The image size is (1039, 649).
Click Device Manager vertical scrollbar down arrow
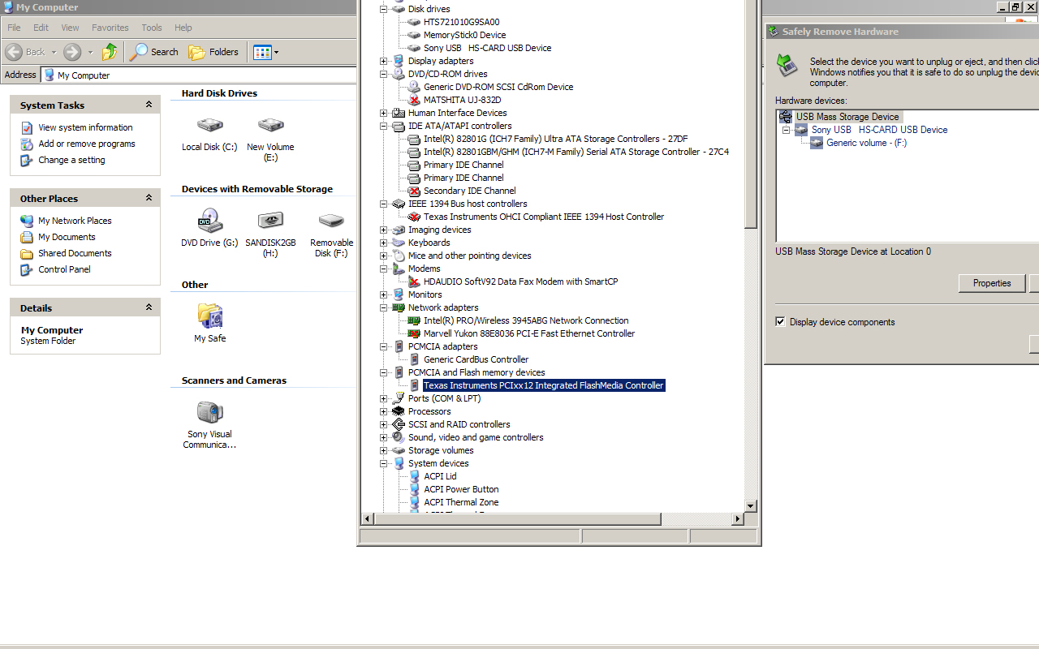(751, 505)
